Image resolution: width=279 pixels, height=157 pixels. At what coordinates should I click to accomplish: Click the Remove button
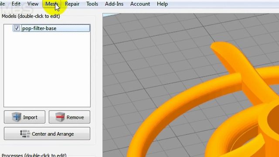pyautogui.click(x=69, y=117)
